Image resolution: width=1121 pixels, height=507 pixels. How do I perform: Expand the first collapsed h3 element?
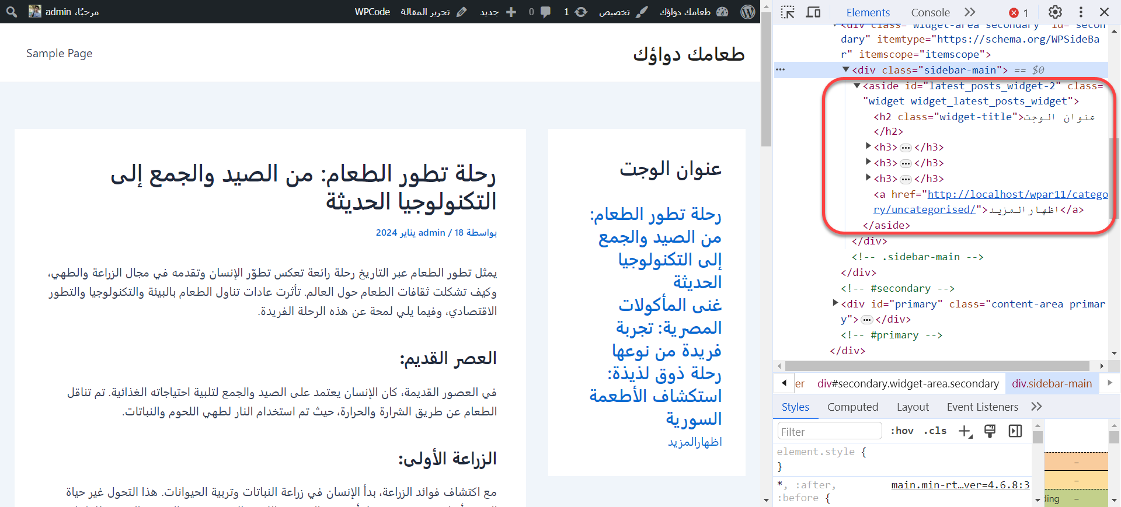click(868, 147)
